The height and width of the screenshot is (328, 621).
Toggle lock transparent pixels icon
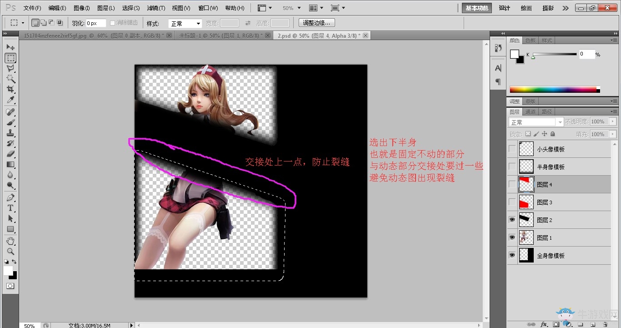(x=528, y=134)
